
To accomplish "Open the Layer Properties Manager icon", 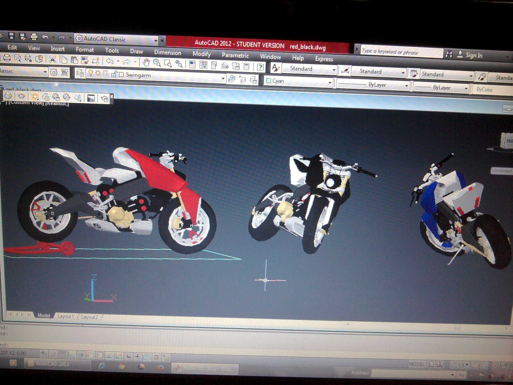I will [80, 73].
